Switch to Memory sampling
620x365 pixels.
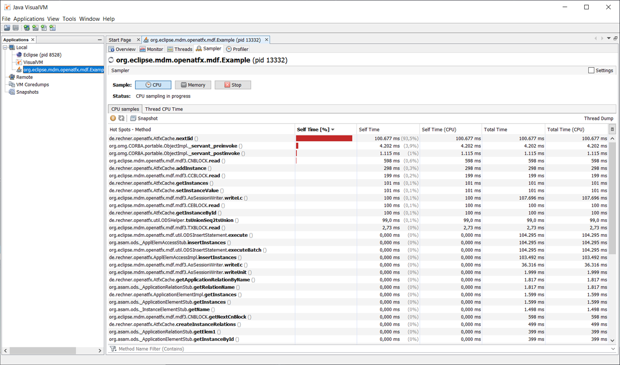point(193,85)
